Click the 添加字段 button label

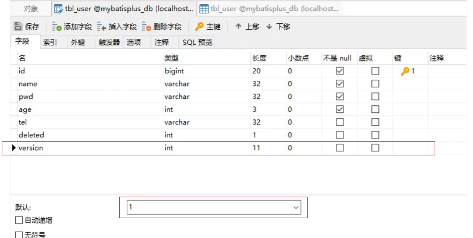coord(78,27)
